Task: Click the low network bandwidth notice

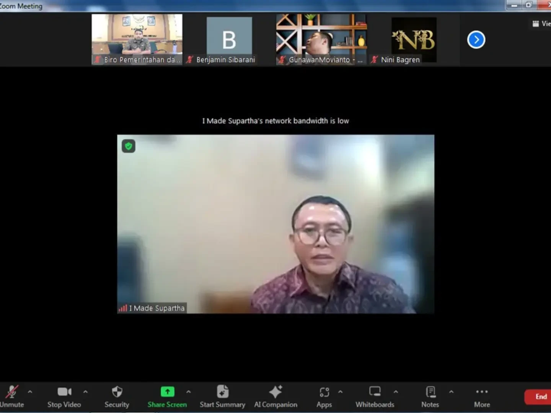Action: [275, 121]
